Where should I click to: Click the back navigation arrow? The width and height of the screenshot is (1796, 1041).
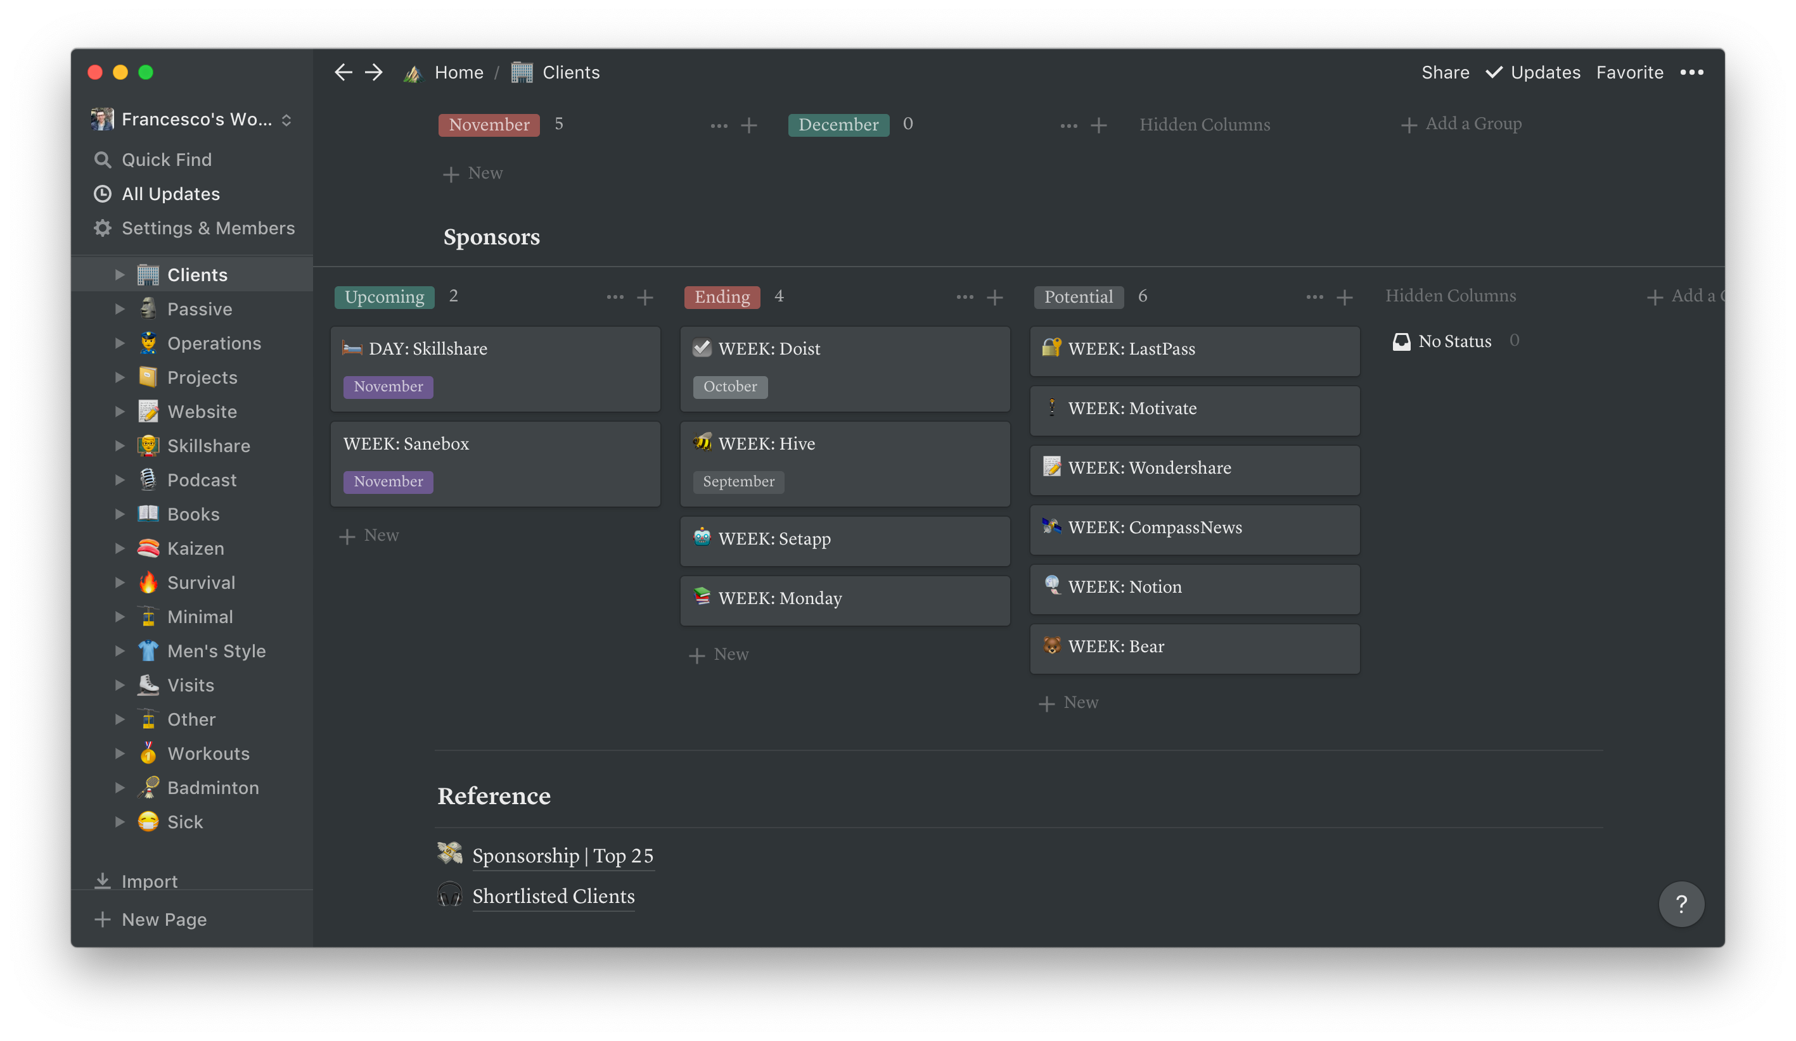click(343, 72)
